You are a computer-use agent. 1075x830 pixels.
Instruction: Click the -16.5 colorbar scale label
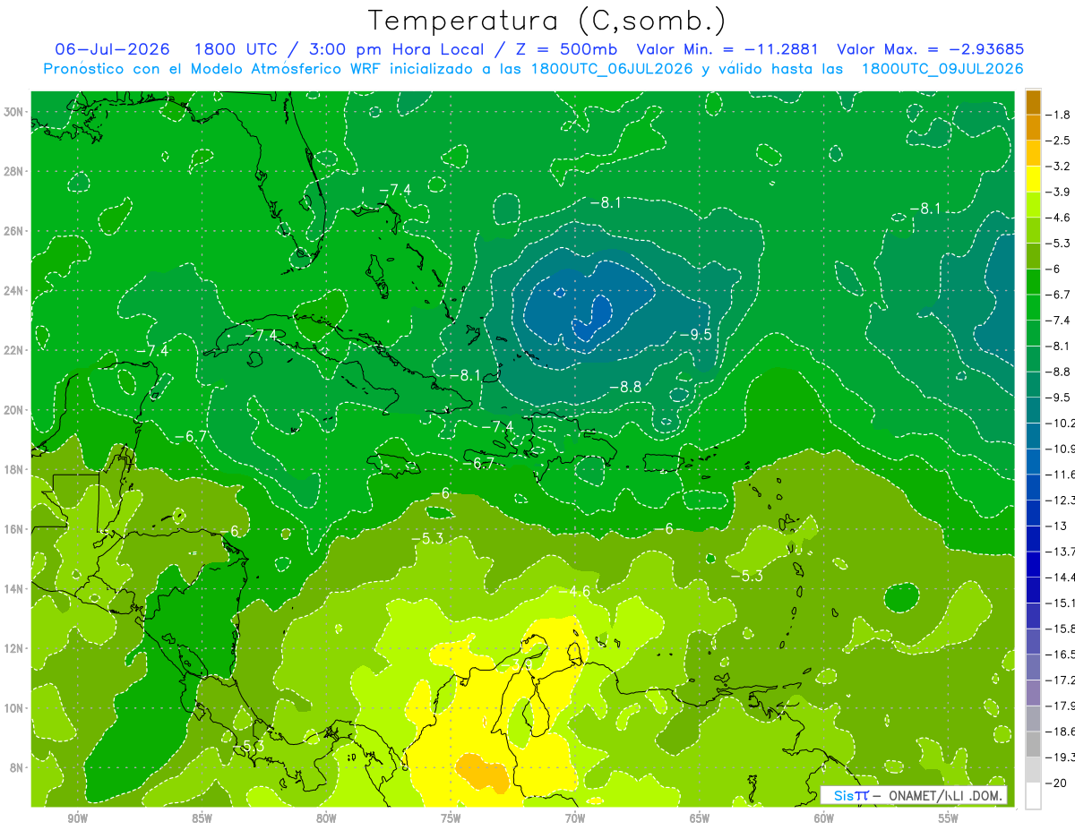tap(1059, 654)
